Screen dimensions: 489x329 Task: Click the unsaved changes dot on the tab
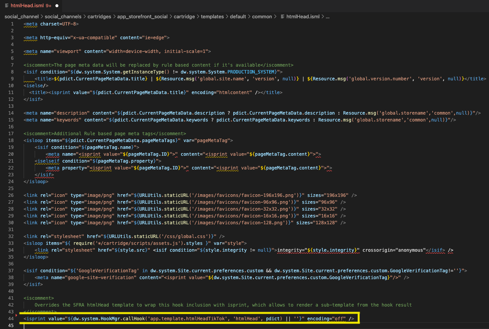tap(57, 6)
